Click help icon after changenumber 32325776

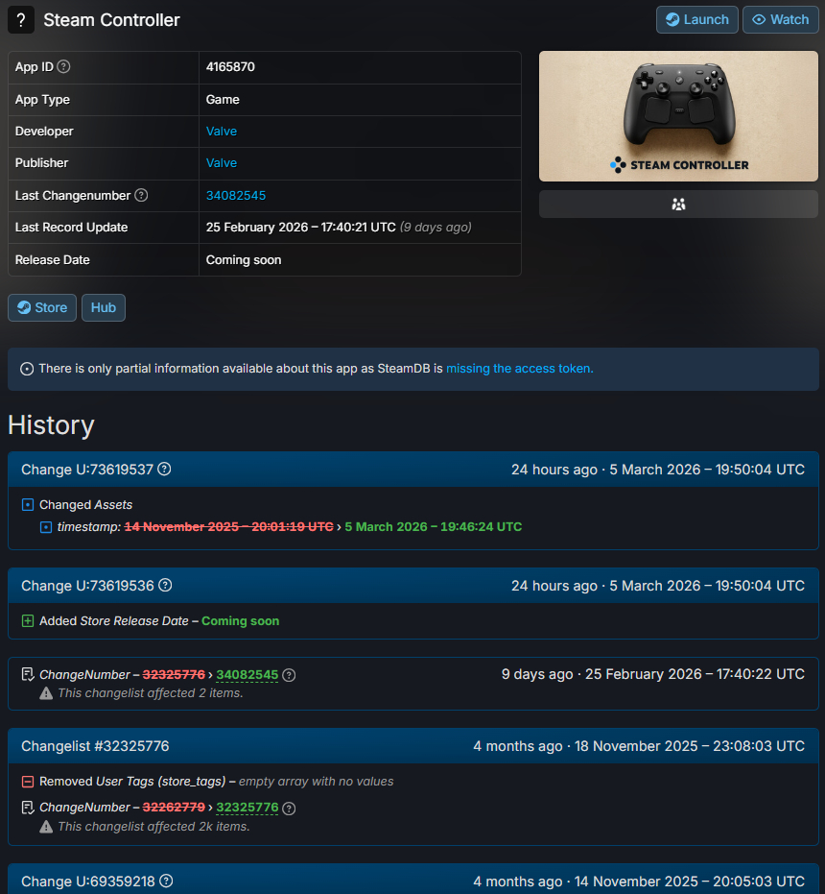tap(289, 808)
